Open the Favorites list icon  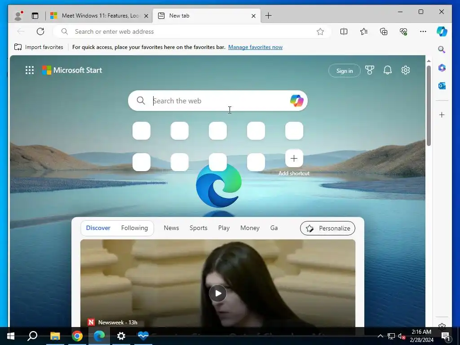(364, 31)
